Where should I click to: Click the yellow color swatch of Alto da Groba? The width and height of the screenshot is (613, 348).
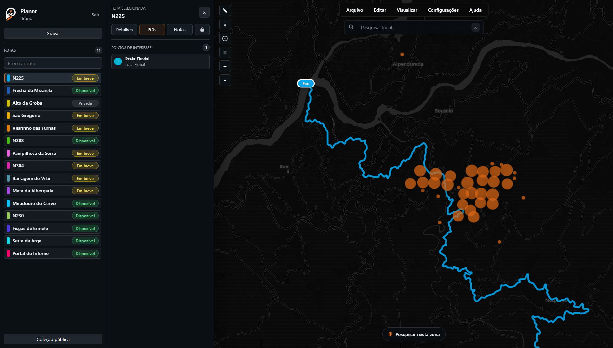click(x=8, y=103)
